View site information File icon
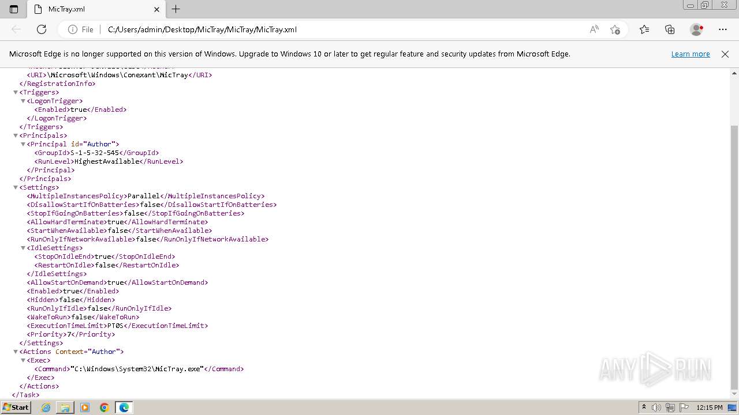The height and width of the screenshot is (415, 739). [81, 29]
